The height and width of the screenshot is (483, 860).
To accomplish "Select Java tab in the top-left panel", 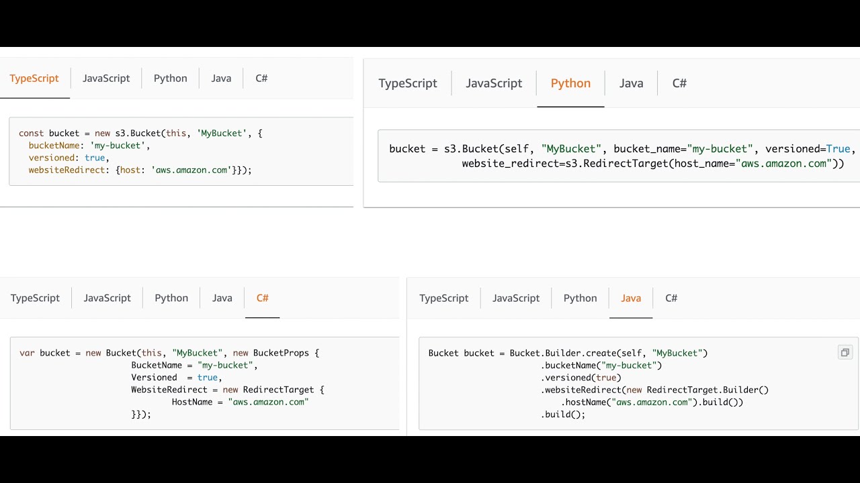I will pos(221,78).
